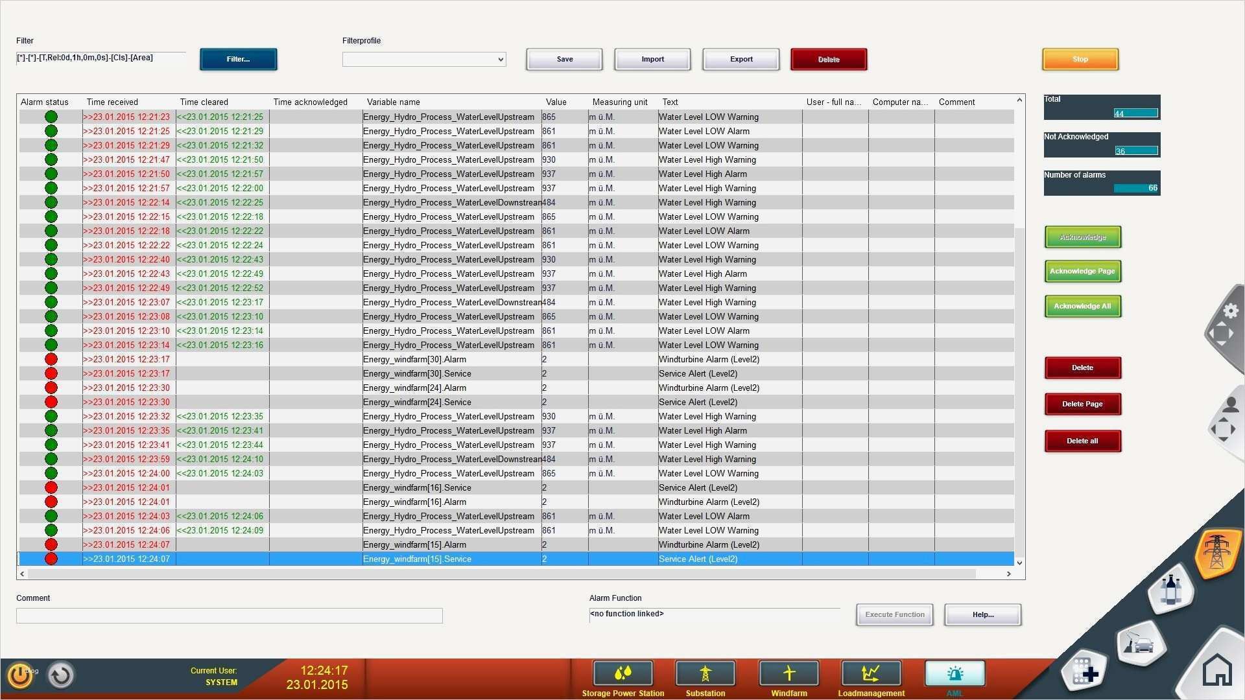
Task: Acknowledge All alarms
Action: (1082, 306)
